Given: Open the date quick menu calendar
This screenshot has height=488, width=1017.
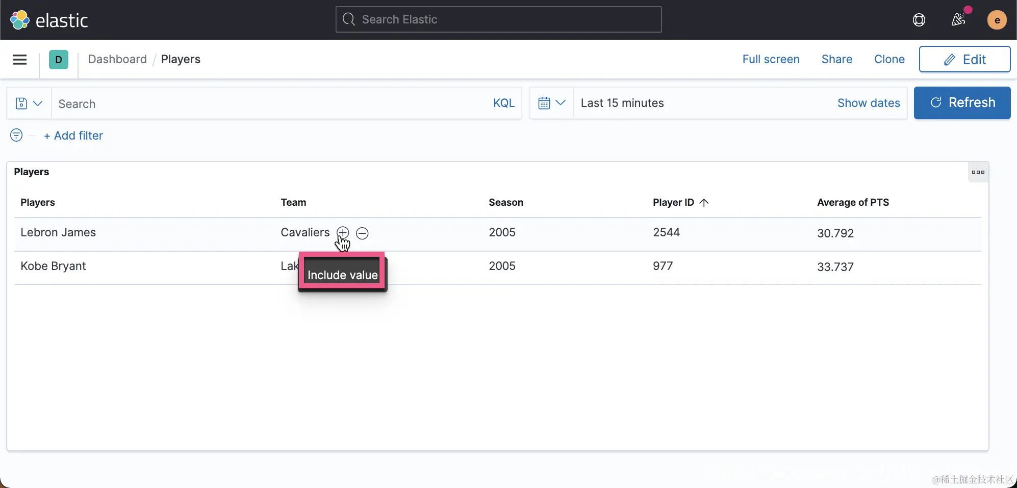Looking at the screenshot, I should point(552,103).
